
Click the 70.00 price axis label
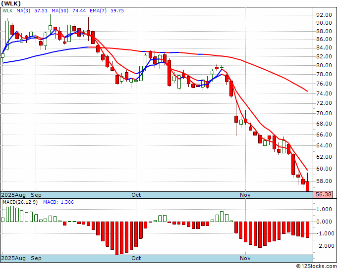[324, 113]
